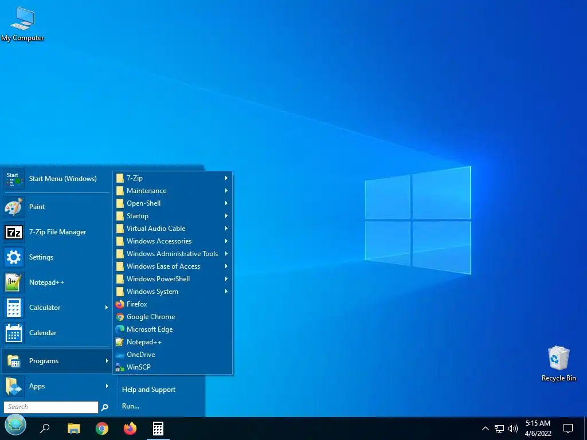This screenshot has width=587, height=440.
Task: Select the Google Chrome label in Programs
Action: click(151, 317)
